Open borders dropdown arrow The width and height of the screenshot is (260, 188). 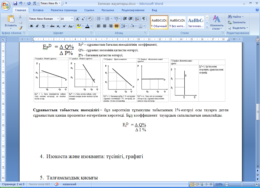[144, 26]
